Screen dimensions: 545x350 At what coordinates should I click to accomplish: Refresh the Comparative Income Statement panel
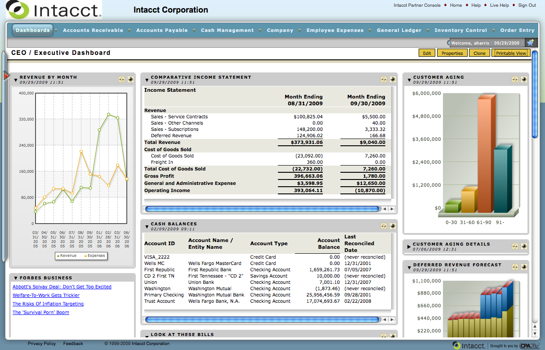coord(384,80)
